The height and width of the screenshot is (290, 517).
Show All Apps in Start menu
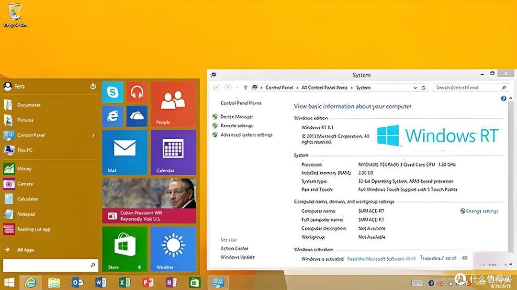20,250
